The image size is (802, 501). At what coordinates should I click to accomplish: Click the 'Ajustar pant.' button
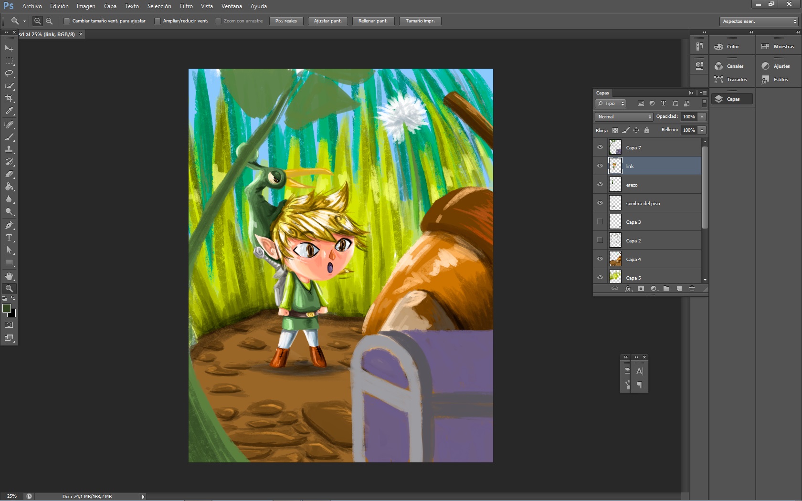327,21
